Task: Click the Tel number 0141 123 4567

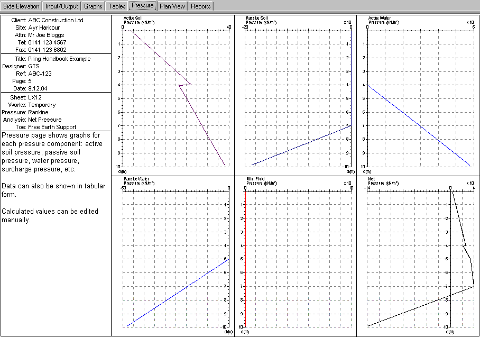Action: 47,42
